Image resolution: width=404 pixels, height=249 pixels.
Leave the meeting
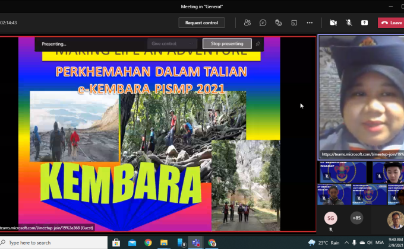(392, 23)
